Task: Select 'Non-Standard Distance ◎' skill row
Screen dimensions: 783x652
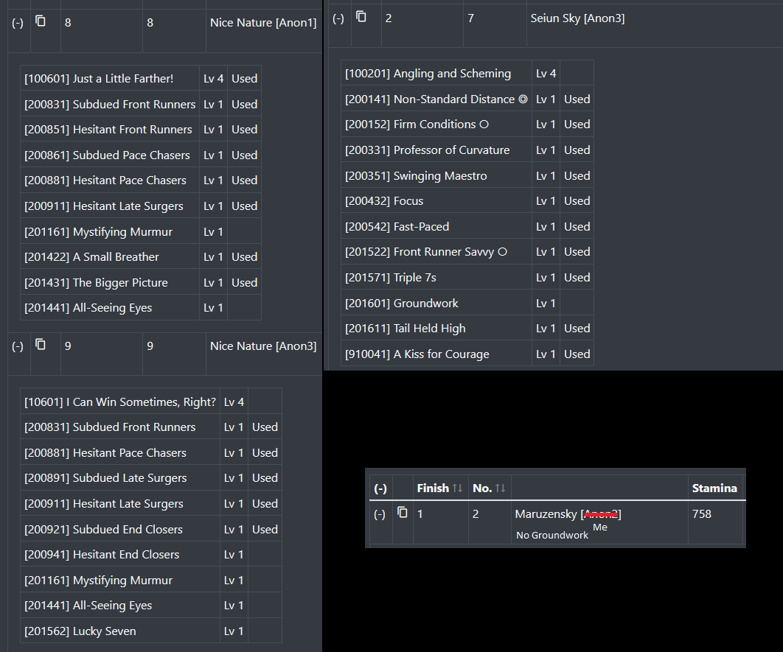Action: 467,99
